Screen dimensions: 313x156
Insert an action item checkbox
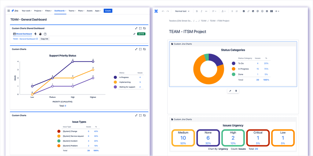244,11
